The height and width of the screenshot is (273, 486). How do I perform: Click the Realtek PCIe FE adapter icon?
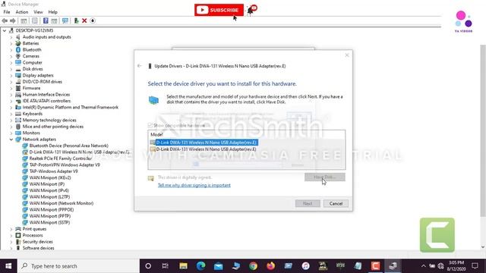pyautogui.click(x=25, y=158)
